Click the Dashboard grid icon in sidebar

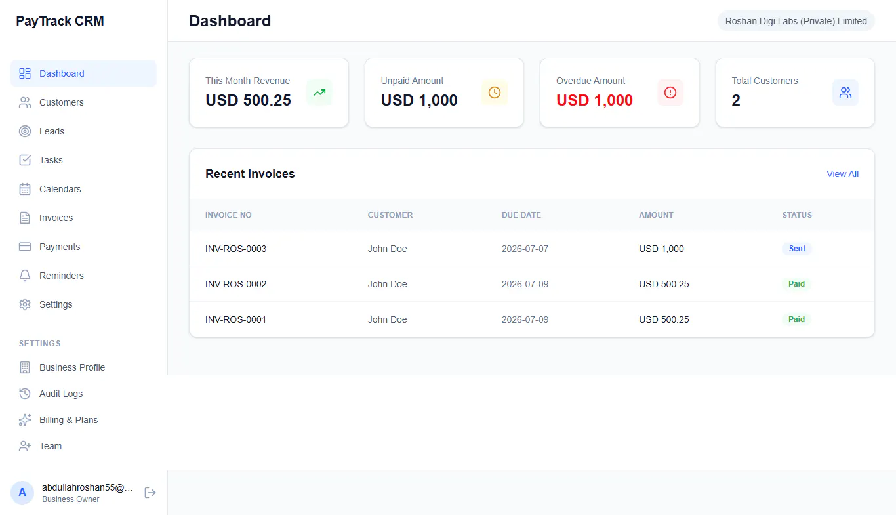point(25,73)
